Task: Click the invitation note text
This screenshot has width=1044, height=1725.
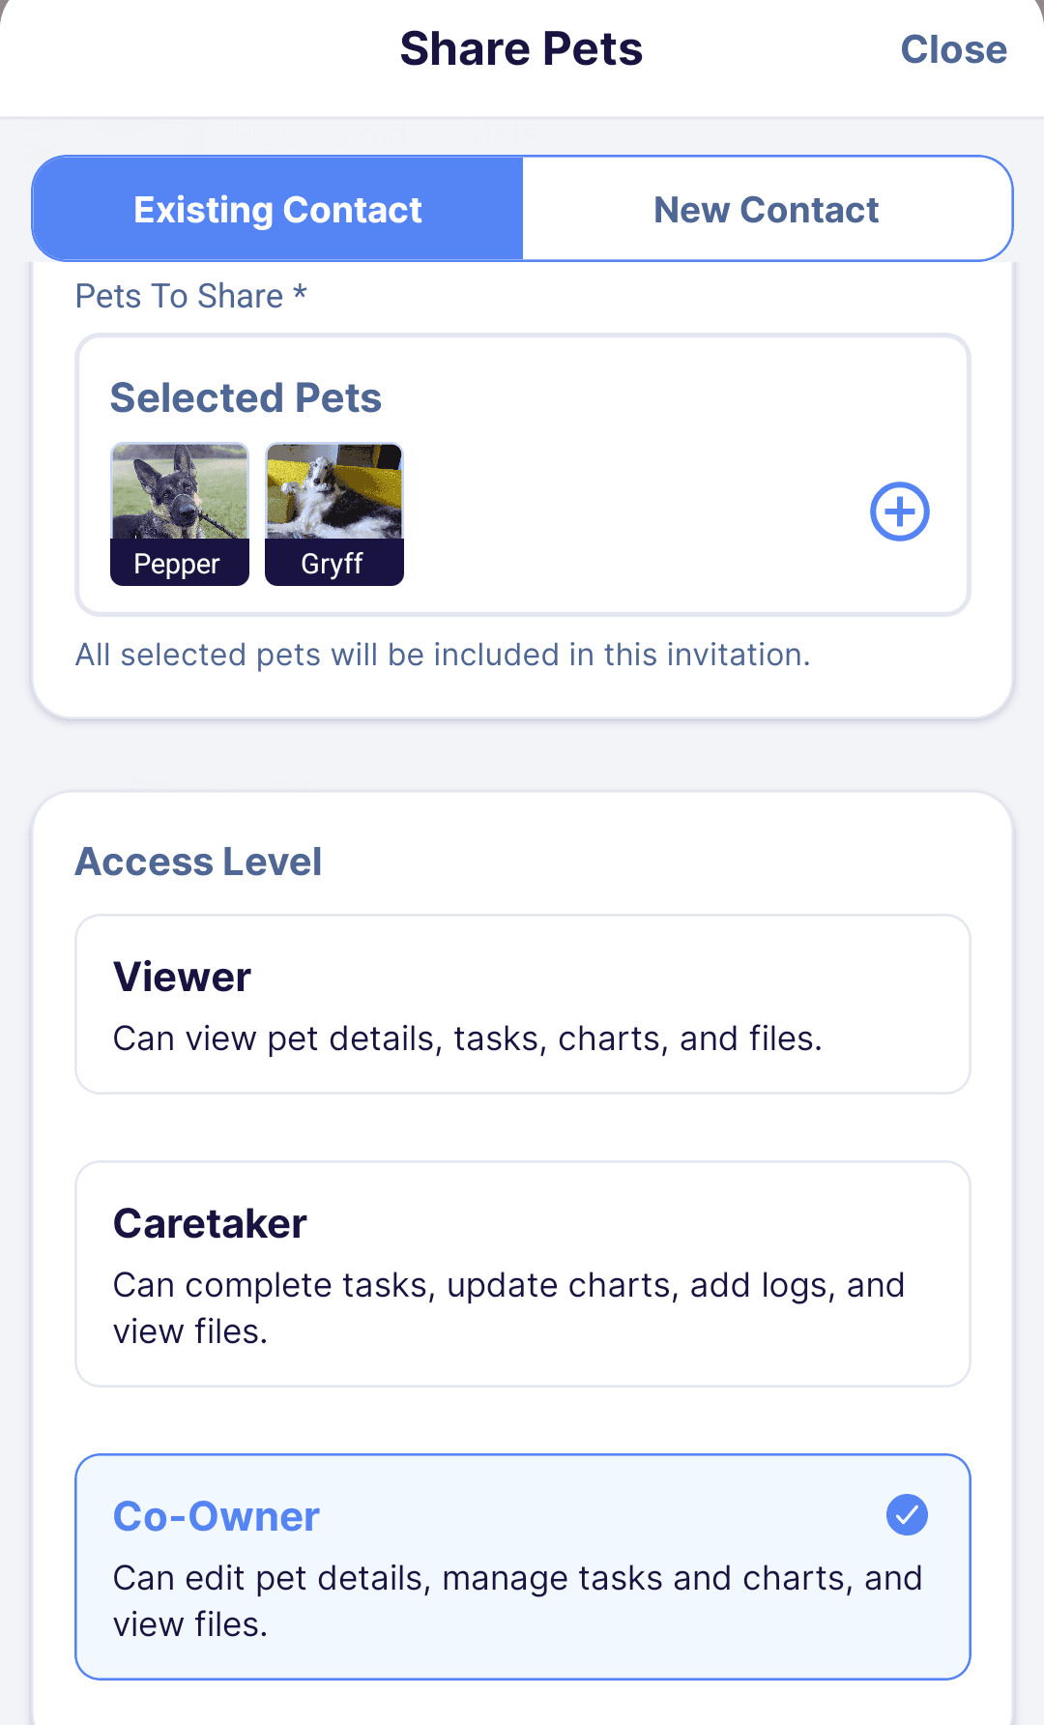Action: point(442,655)
